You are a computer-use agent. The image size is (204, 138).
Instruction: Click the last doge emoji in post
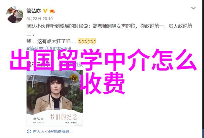(93, 41)
